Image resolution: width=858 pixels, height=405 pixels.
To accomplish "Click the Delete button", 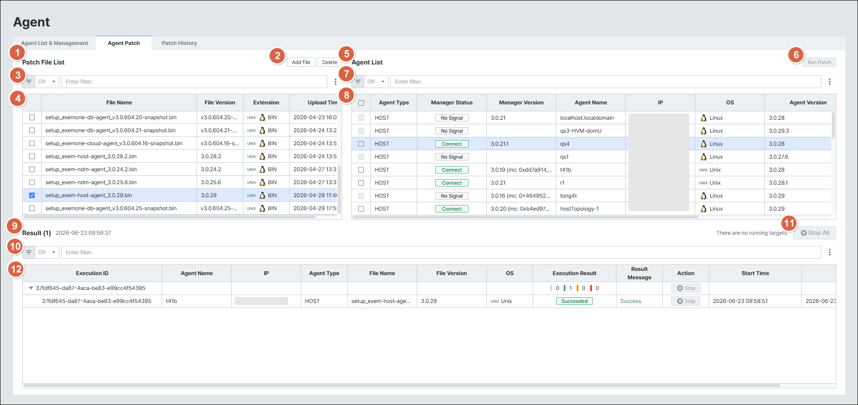I will pos(330,62).
